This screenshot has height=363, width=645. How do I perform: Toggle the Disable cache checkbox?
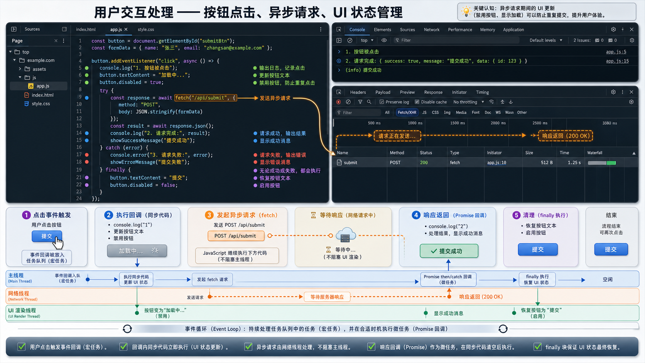(417, 102)
